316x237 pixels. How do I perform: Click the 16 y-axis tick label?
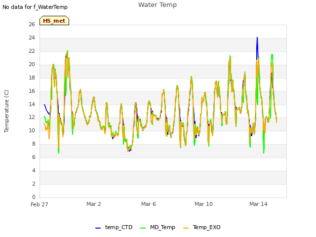pos(32,91)
